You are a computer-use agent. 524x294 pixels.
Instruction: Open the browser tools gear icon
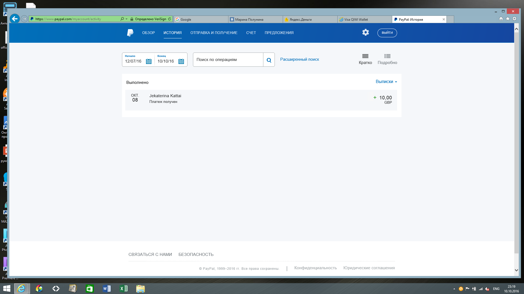point(514,19)
